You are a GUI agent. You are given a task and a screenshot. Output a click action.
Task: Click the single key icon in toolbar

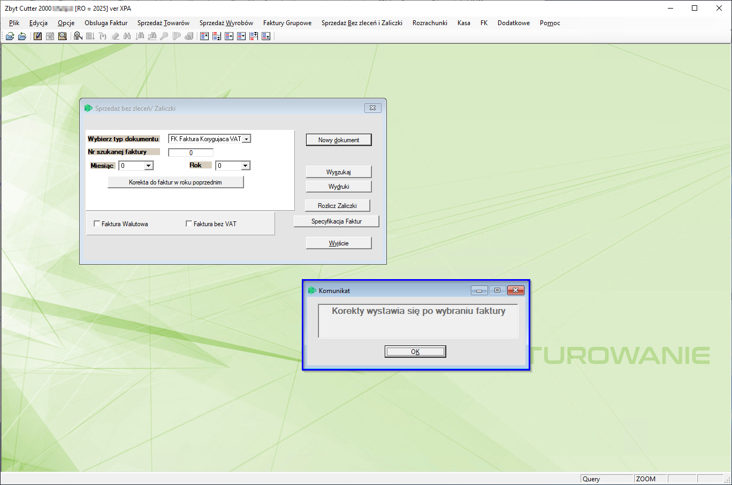tap(164, 36)
